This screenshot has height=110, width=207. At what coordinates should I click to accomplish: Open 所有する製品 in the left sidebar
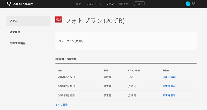[18, 43]
